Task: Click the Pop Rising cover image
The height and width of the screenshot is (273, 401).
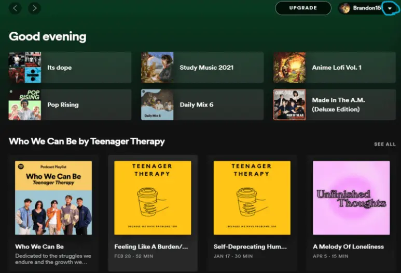Action: (25, 105)
